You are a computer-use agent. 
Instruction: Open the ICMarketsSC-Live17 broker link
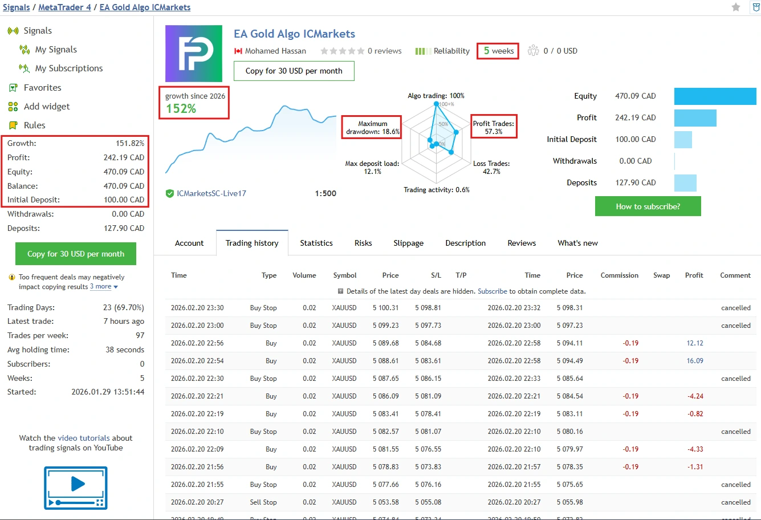tap(211, 193)
